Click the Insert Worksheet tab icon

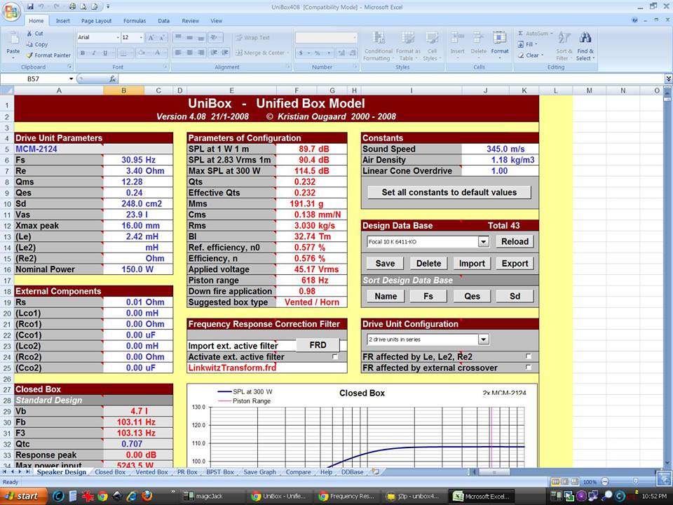376,472
